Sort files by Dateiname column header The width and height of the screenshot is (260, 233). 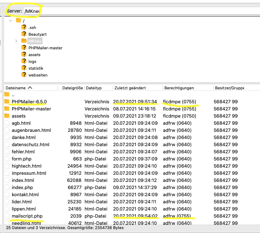click(x=16, y=88)
